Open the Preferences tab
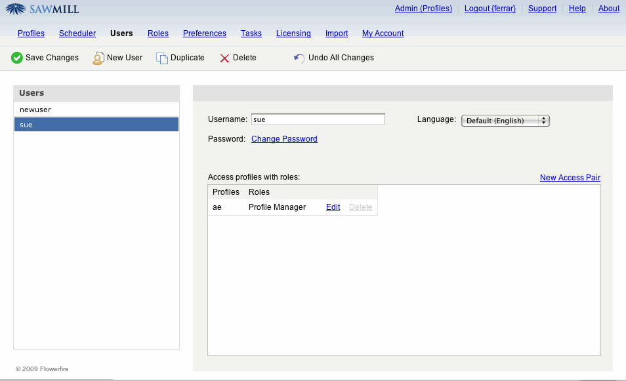The image size is (626, 381). coord(205,33)
